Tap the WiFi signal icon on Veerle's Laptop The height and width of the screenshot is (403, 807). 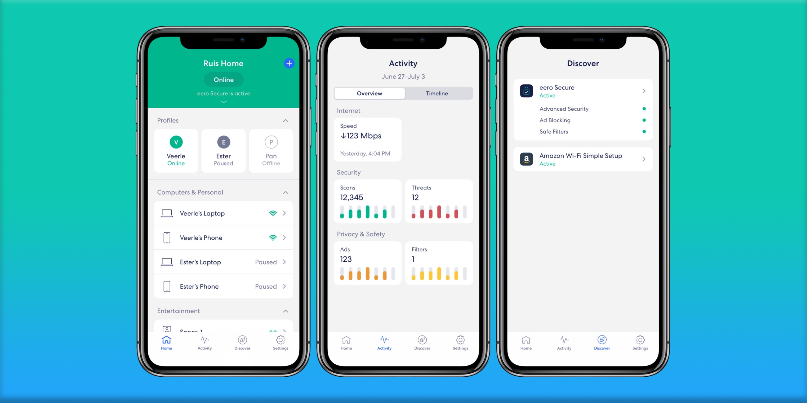tap(273, 213)
